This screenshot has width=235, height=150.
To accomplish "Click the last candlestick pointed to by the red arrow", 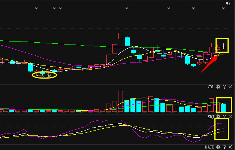I will (x=224, y=47).
